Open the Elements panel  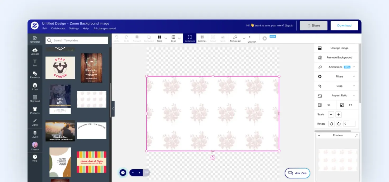(35, 75)
